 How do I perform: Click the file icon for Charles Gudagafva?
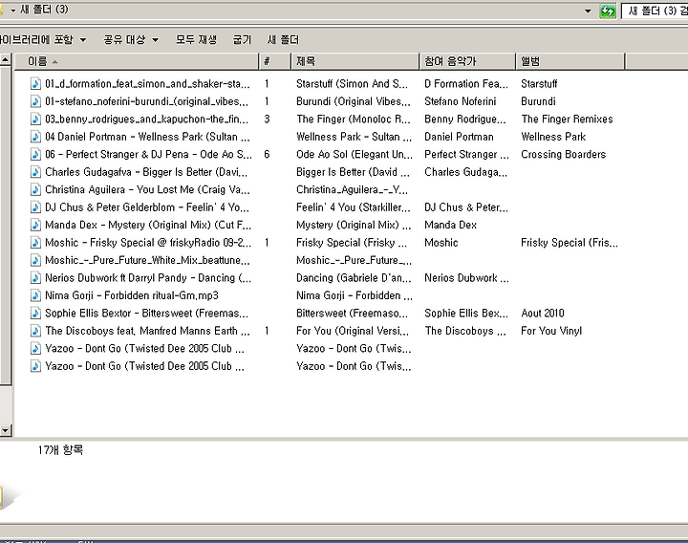coord(35,172)
